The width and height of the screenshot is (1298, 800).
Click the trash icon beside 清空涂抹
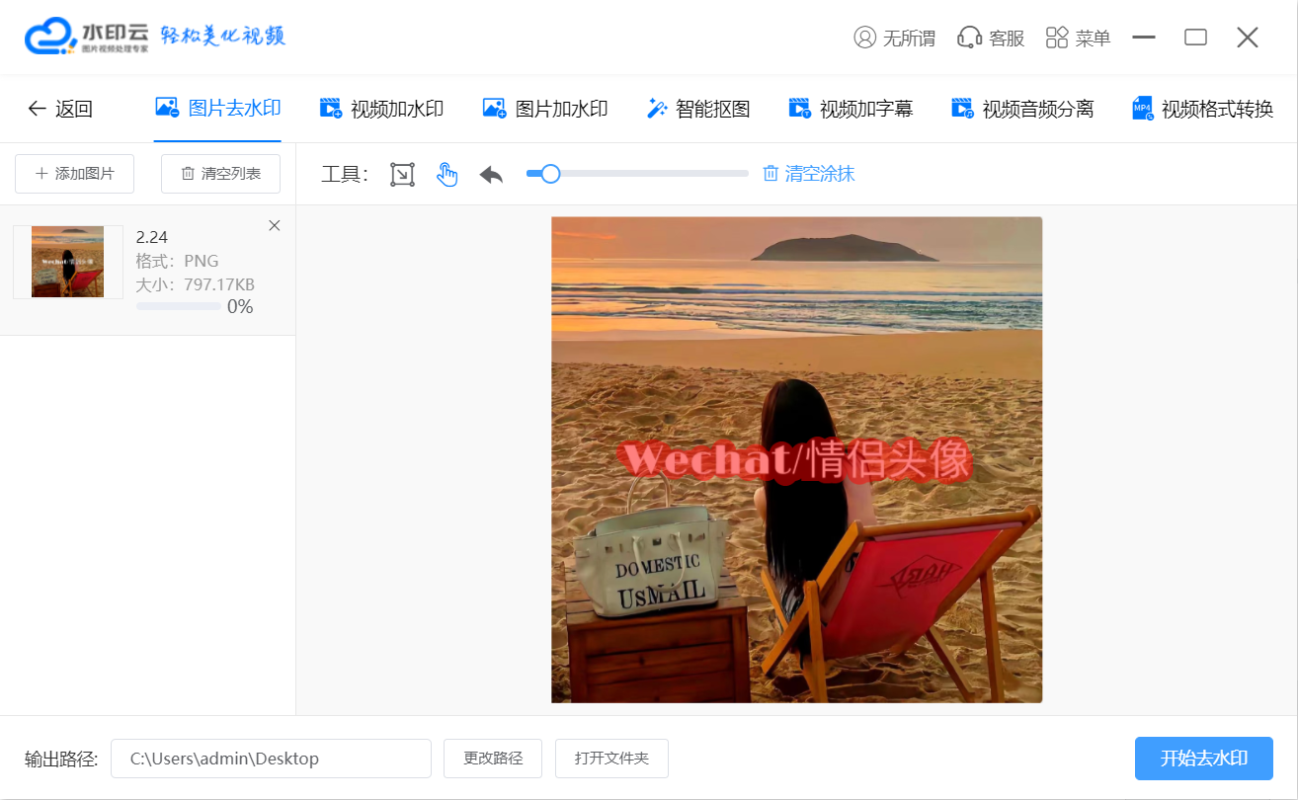(771, 174)
